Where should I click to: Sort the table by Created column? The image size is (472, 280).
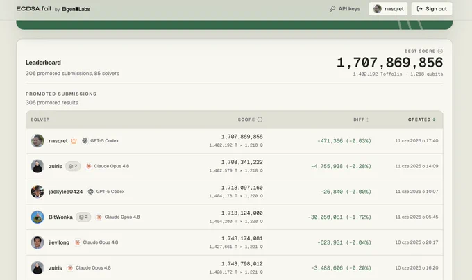pyautogui.click(x=422, y=120)
